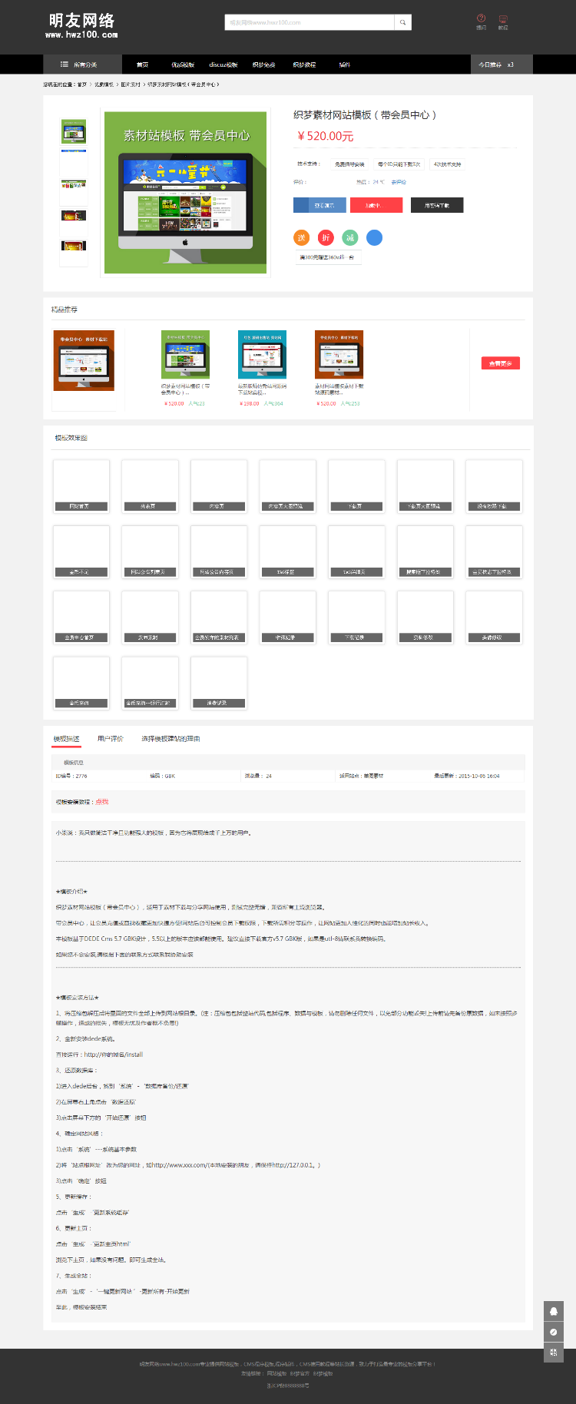Click the orange 送 promotion circle icon
The height and width of the screenshot is (1404, 576).
pyautogui.click(x=302, y=237)
